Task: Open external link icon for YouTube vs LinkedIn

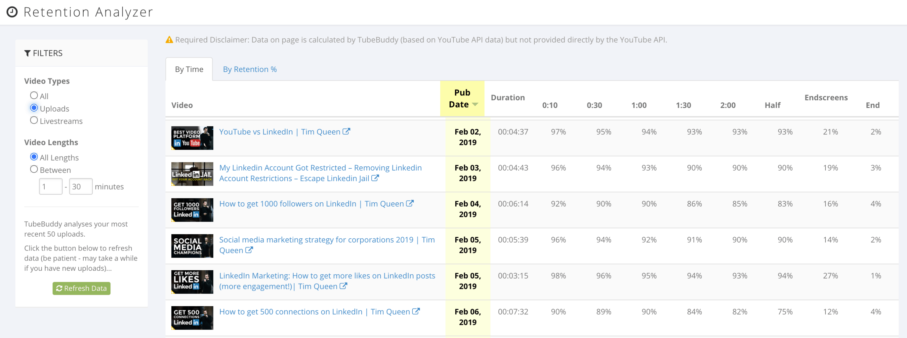Action: click(x=347, y=131)
